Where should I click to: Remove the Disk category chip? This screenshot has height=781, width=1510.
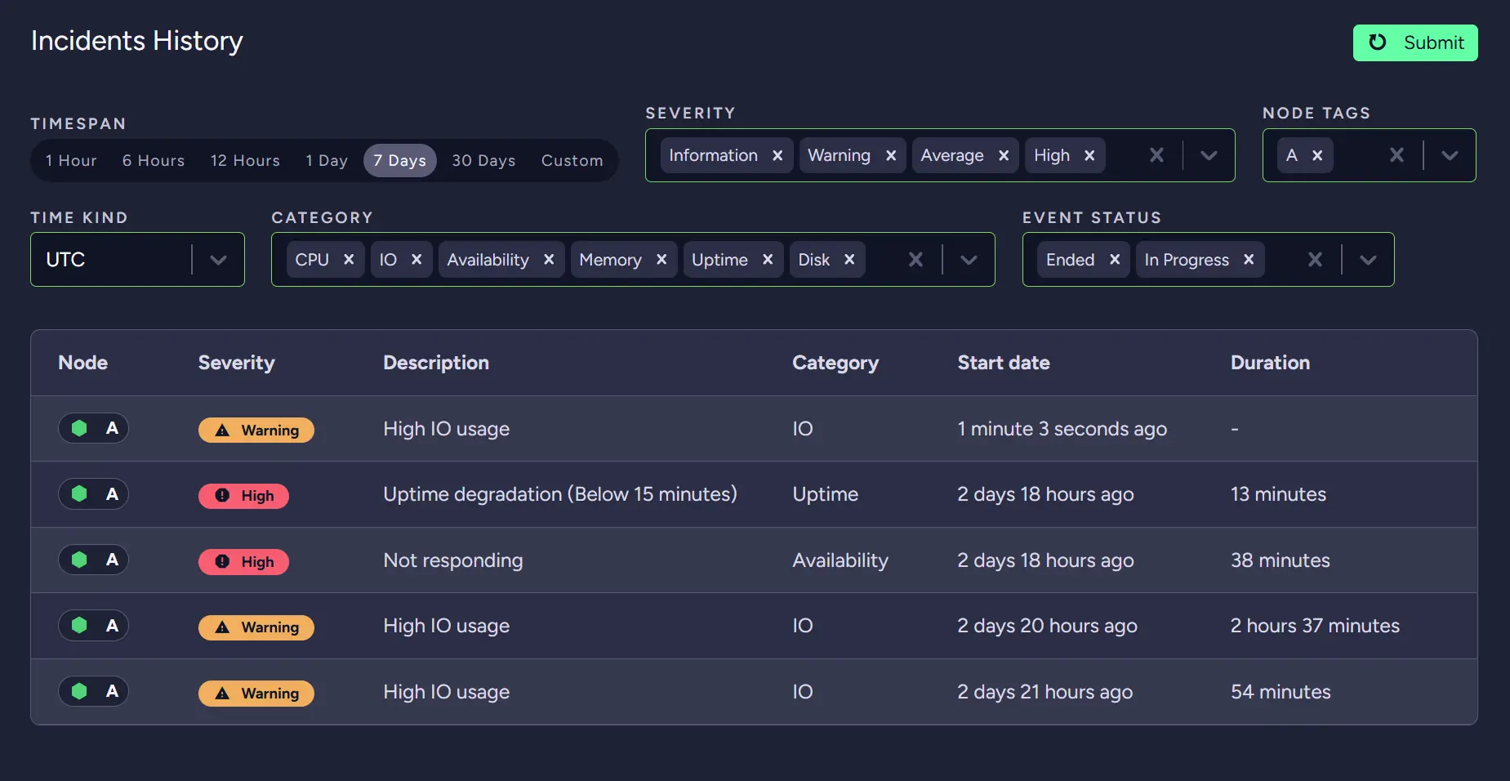click(849, 259)
